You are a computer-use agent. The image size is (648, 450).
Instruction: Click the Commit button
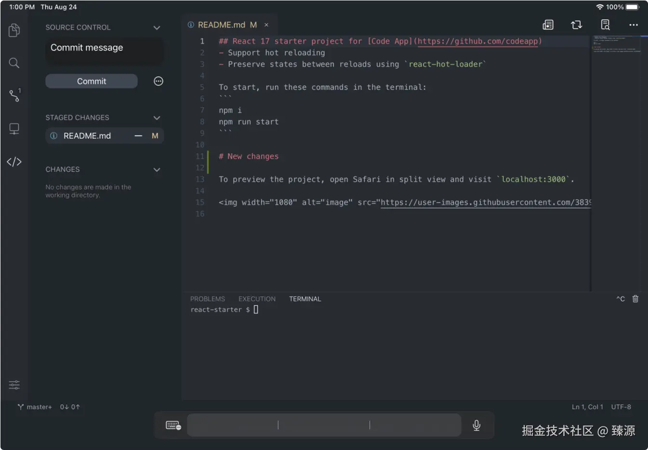[92, 81]
